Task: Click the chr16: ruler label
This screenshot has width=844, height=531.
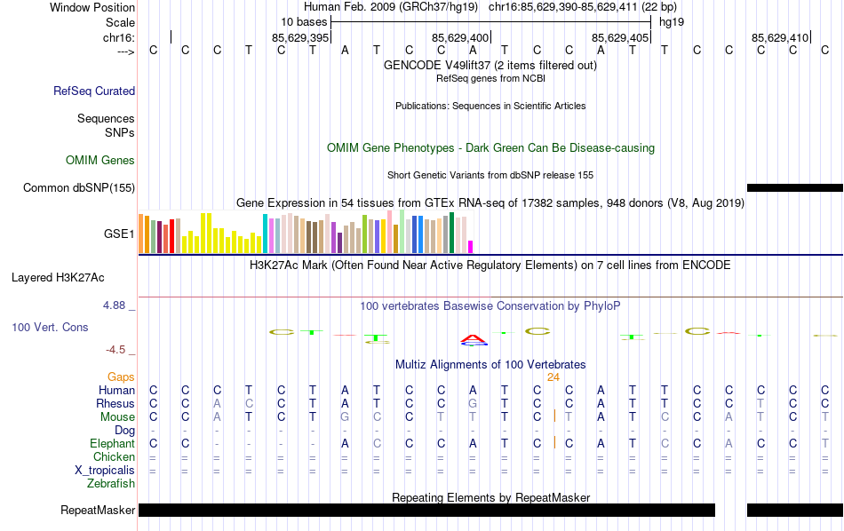Action: pyautogui.click(x=119, y=37)
